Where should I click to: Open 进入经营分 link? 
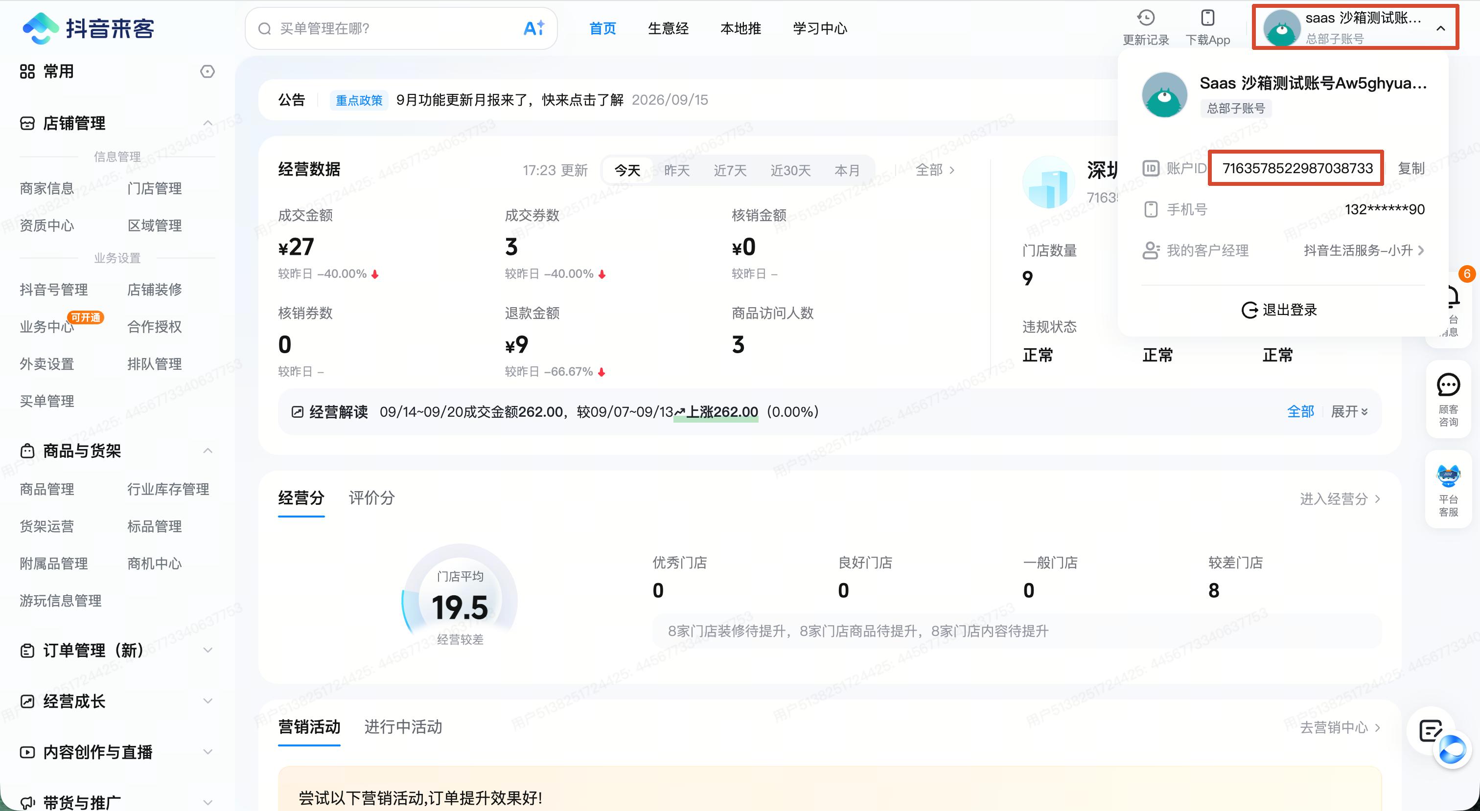tap(1341, 498)
